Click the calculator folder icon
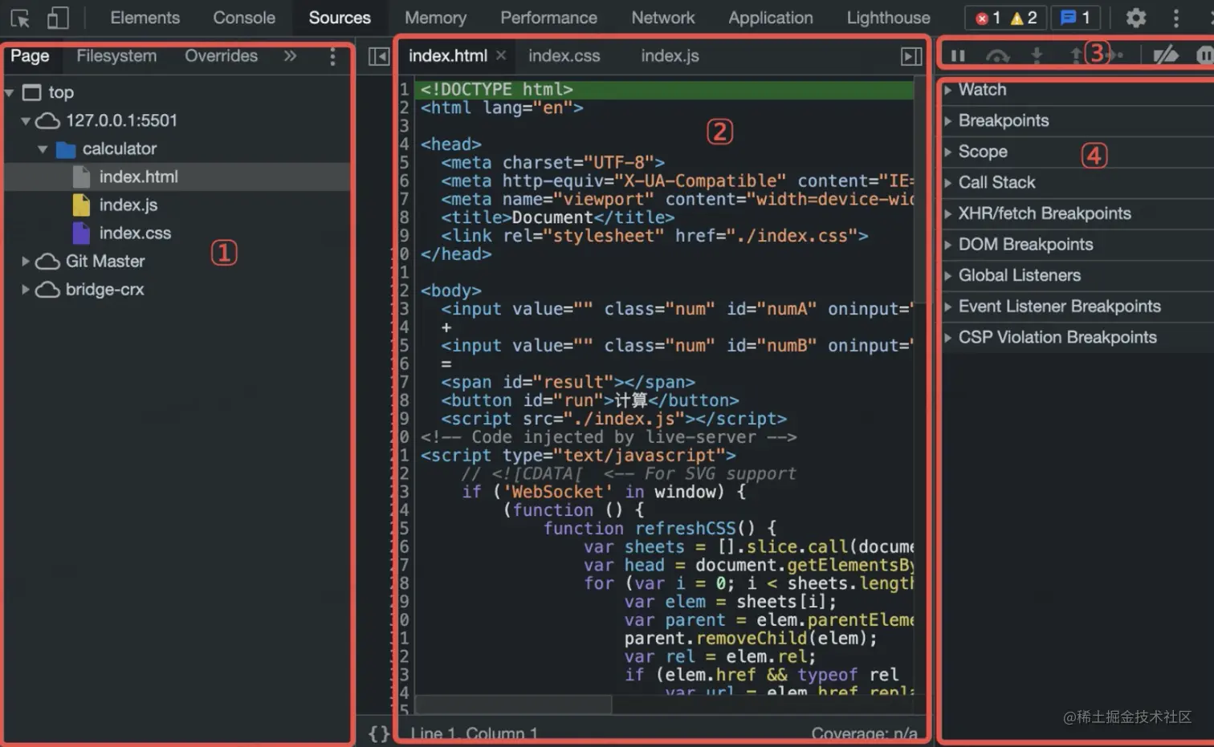This screenshot has width=1214, height=747. point(66,149)
